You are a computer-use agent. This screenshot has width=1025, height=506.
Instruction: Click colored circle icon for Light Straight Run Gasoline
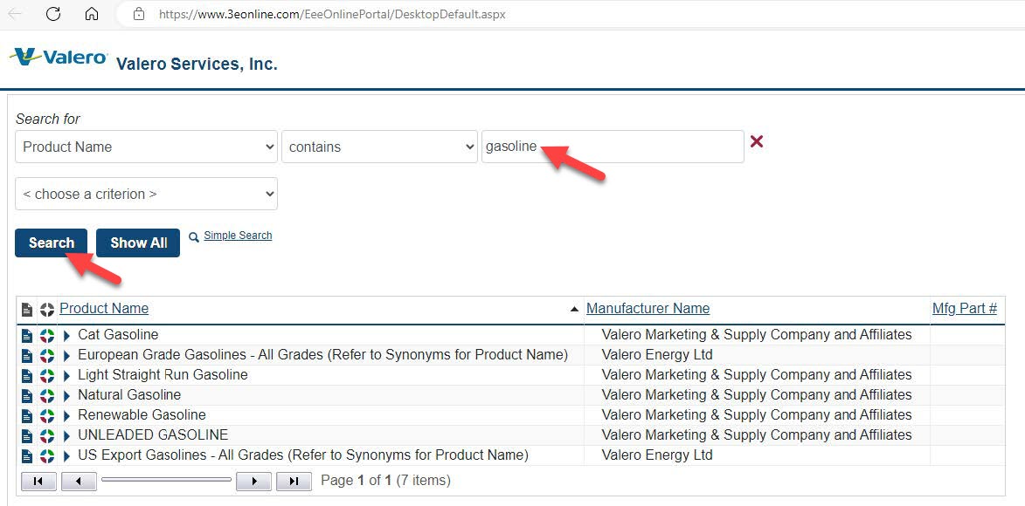(47, 375)
